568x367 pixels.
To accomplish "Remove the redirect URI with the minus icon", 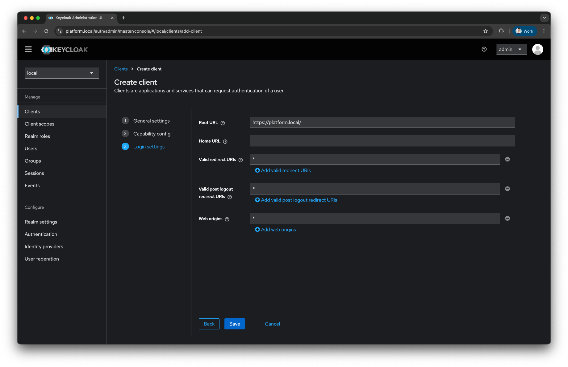I will pos(507,159).
